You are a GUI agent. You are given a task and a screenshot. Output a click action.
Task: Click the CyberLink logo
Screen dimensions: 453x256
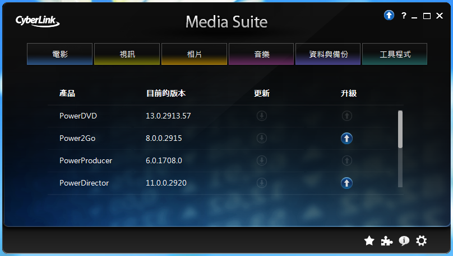[38, 21]
